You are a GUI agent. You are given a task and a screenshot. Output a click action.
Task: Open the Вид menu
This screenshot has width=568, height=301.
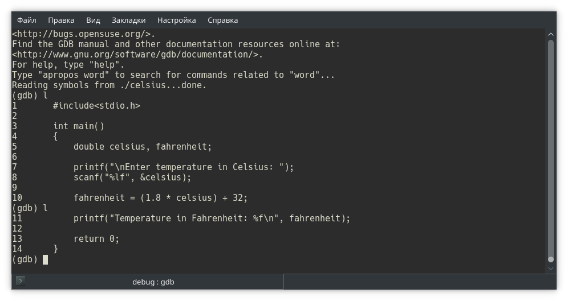(x=93, y=20)
